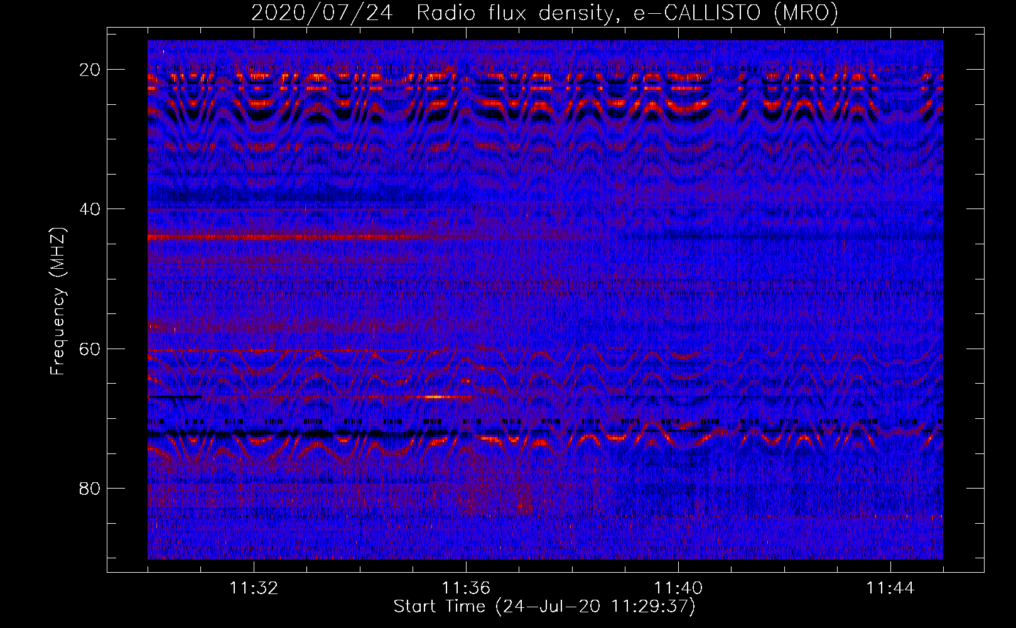Click the 20 MHz y-axis tick label
This screenshot has width=1016, height=628.
pyautogui.click(x=90, y=70)
